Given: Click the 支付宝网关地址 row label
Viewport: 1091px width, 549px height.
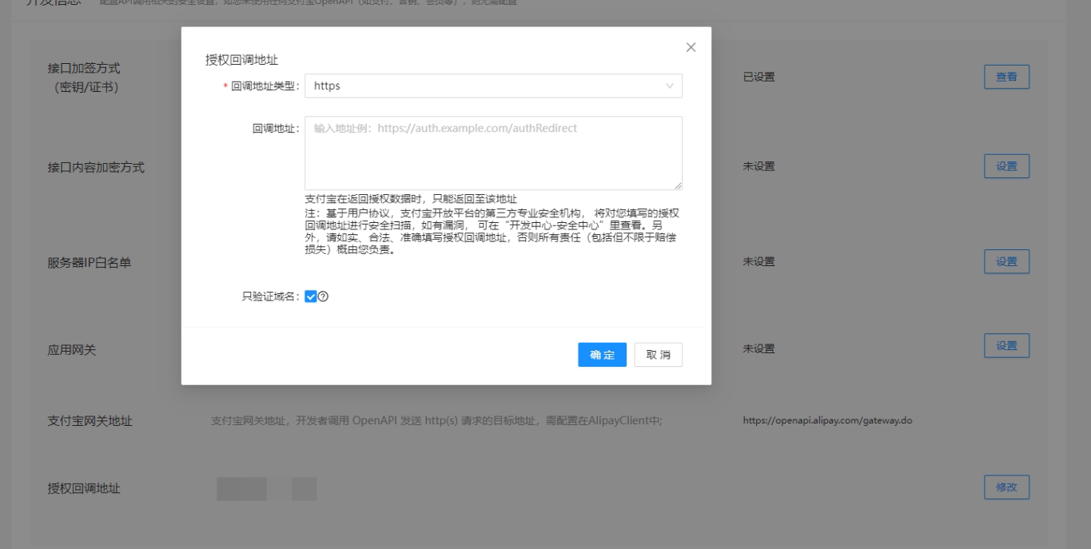Looking at the screenshot, I should pos(90,421).
